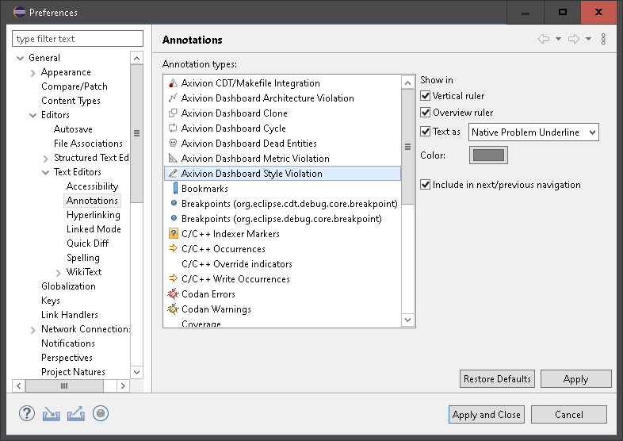Select Keys preference page
623x441 pixels.
(51, 301)
